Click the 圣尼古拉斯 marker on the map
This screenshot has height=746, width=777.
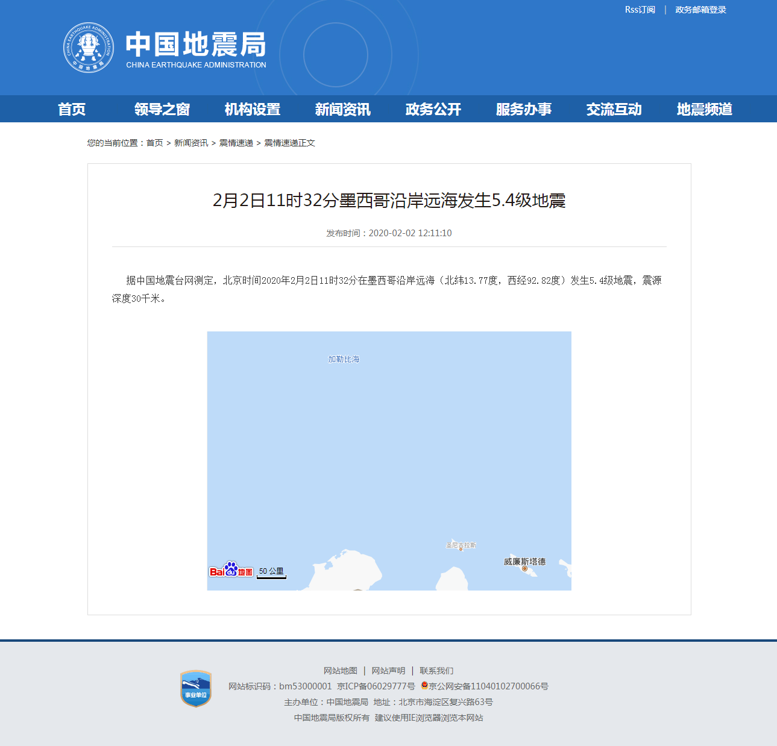coord(461,548)
